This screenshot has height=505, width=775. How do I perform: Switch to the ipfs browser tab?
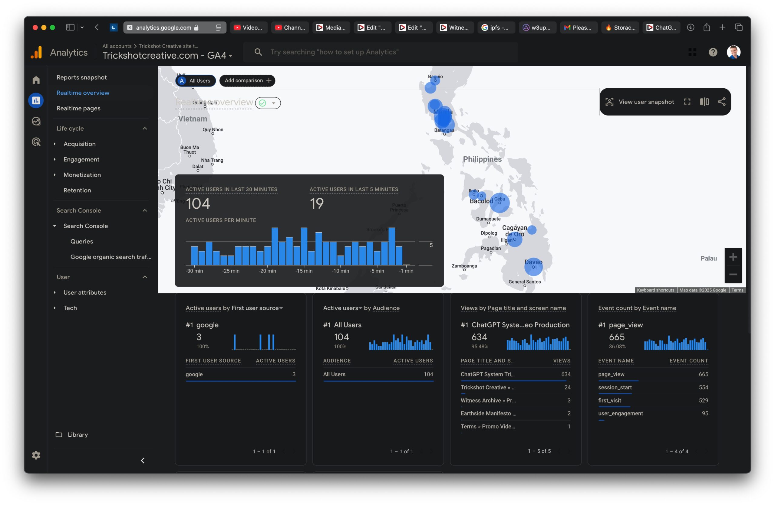click(x=496, y=28)
